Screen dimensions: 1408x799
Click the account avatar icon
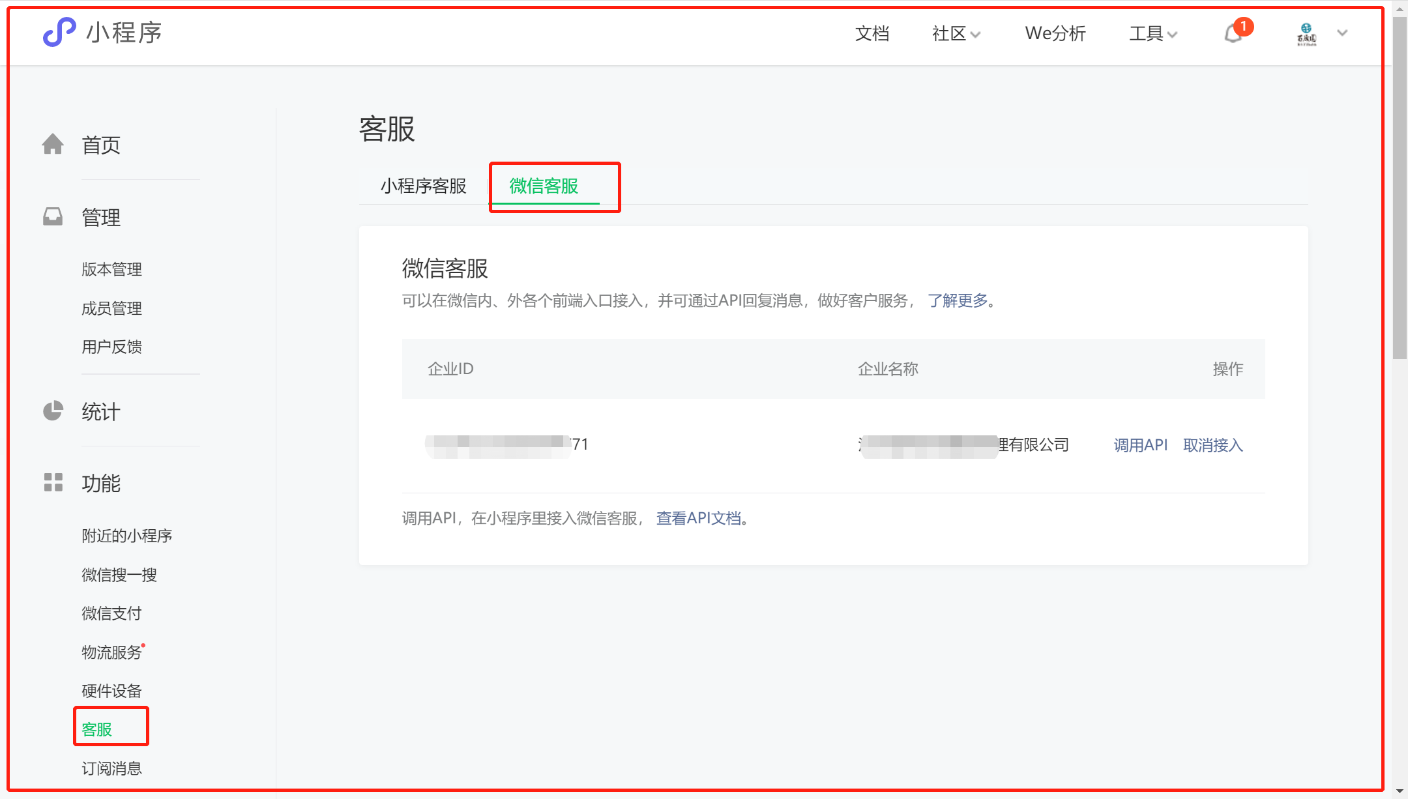click(1306, 33)
